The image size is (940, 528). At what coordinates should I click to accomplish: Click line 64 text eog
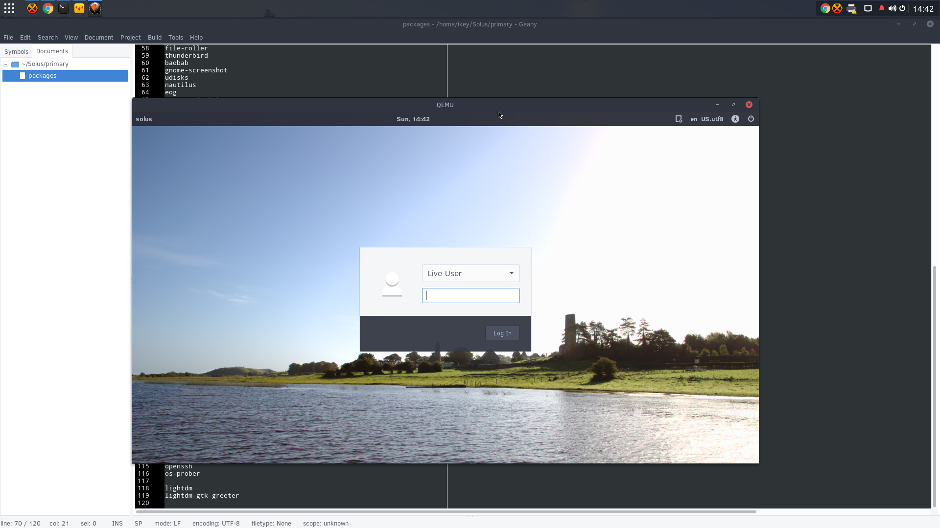[x=171, y=92]
